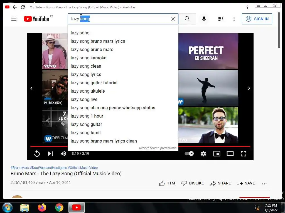Image resolution: width=285 pixels, height=213 pixels.
Task: Open the MIX (50+) monkeys thumbnail
Action: pyautogui.click(x=55, y=88)
